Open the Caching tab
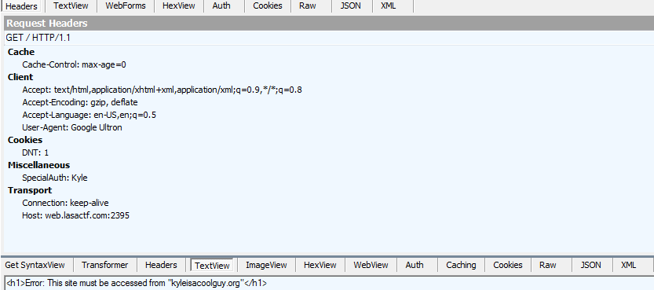The width and height of the screenshot is (654, 290). click(461, 265)
